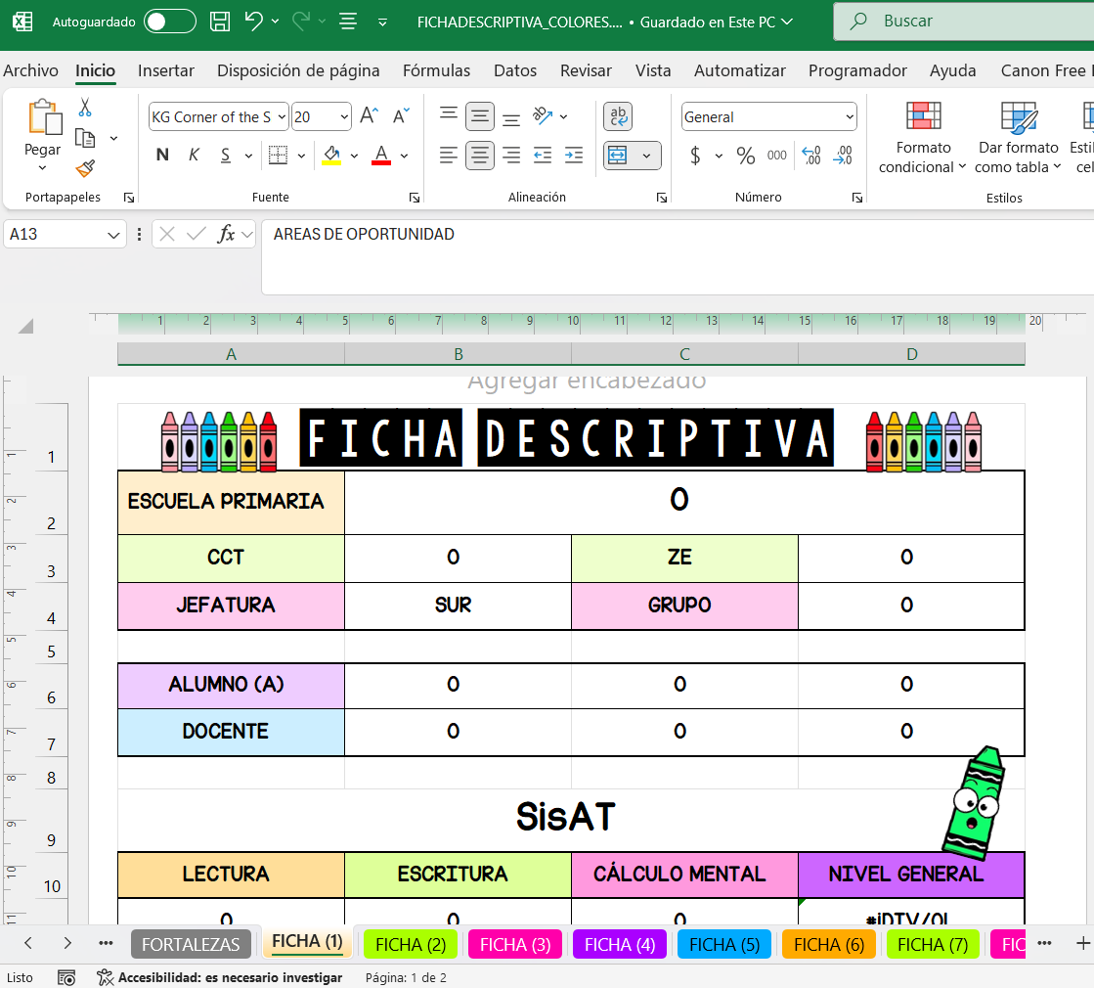This screenshot has height=988, width=1094.
Task: Decrease font size with smaller A
Action: click(401, 115)
